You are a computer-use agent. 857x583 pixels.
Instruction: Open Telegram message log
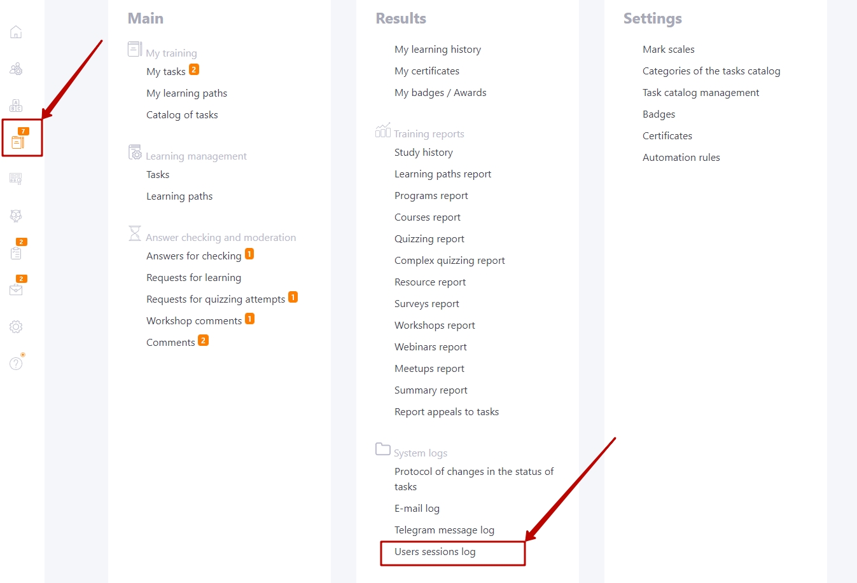click(x=444, y=530)
